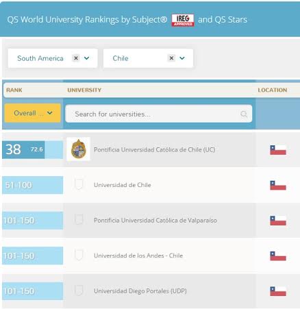This screenshot has height=309, width=300.
Task: Click the shield icon for Universidad Diego Portales
Action: (x=79, y=291)
